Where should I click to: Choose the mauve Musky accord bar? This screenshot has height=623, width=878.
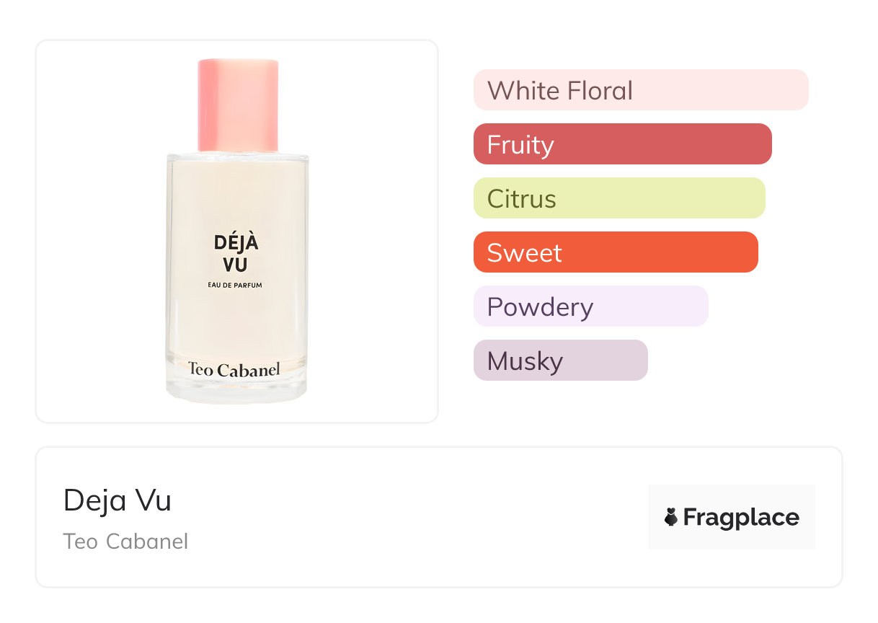[560, 361]
